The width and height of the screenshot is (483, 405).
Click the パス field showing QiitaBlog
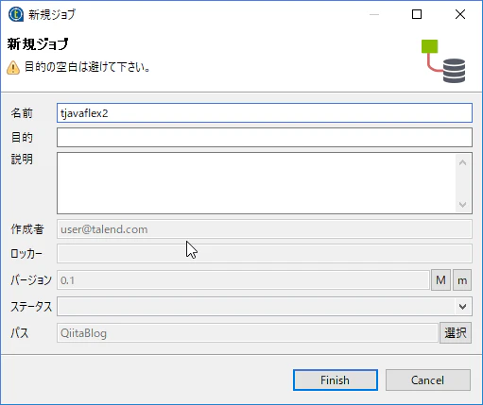tap(248, 333)
